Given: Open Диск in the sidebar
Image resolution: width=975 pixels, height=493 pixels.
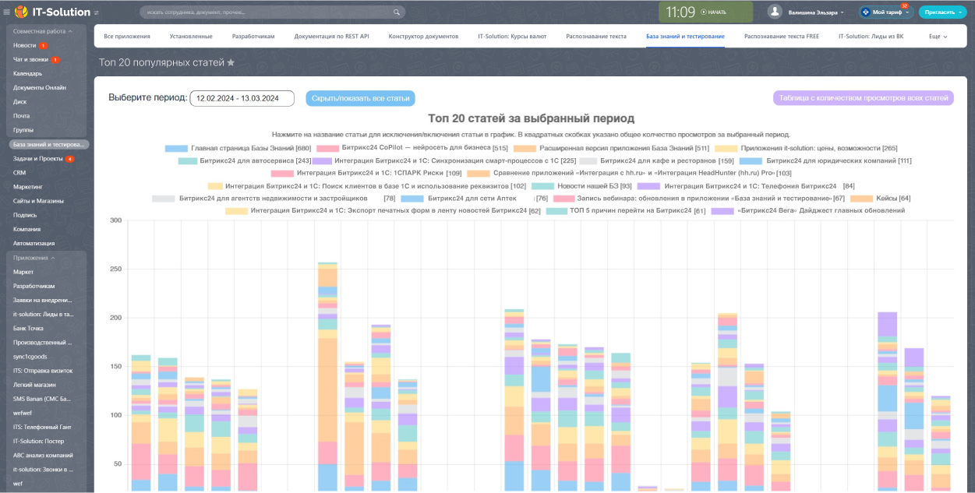Looking at the screenshot, I should pyautogui.click(x=19, y=102).
